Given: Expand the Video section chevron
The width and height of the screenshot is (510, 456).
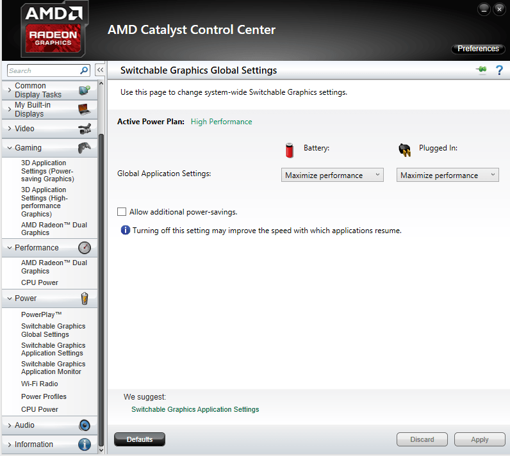Looking at the screenshot, I should (10, 129).
